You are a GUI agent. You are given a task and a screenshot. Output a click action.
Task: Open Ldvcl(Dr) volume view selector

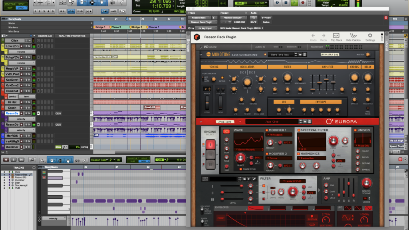(22, 52)
